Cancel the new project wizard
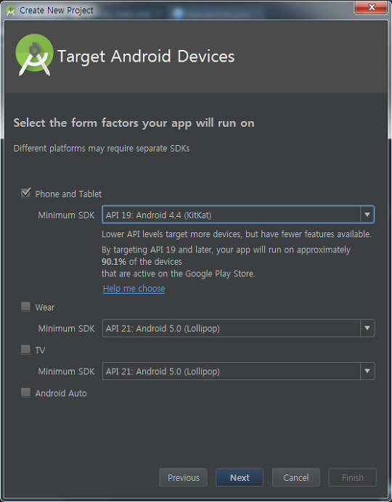 [296, 477]
